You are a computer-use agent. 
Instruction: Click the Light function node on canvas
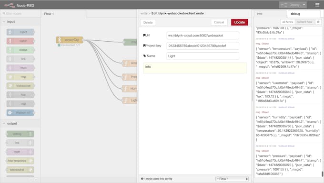pyautogui.click(x=130, y=100)
